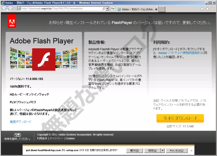Click the region selector map icon
217x156 pixels.
tap(18, 135)
